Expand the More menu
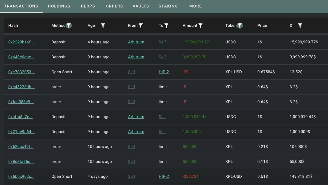Image resolution: width=328 pixels, height=185 pixels. coord(195,6)
